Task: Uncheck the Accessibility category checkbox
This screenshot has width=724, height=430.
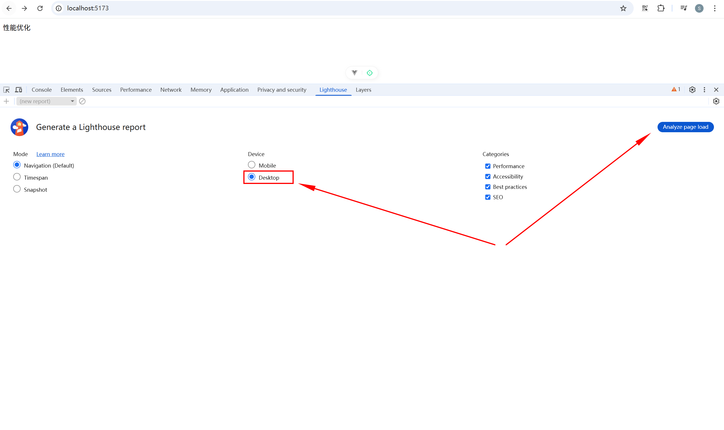Action: (x=488, y=176)
